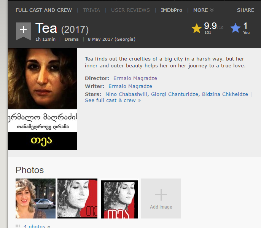Click the 1h 12min runtime text

(45, 39)
